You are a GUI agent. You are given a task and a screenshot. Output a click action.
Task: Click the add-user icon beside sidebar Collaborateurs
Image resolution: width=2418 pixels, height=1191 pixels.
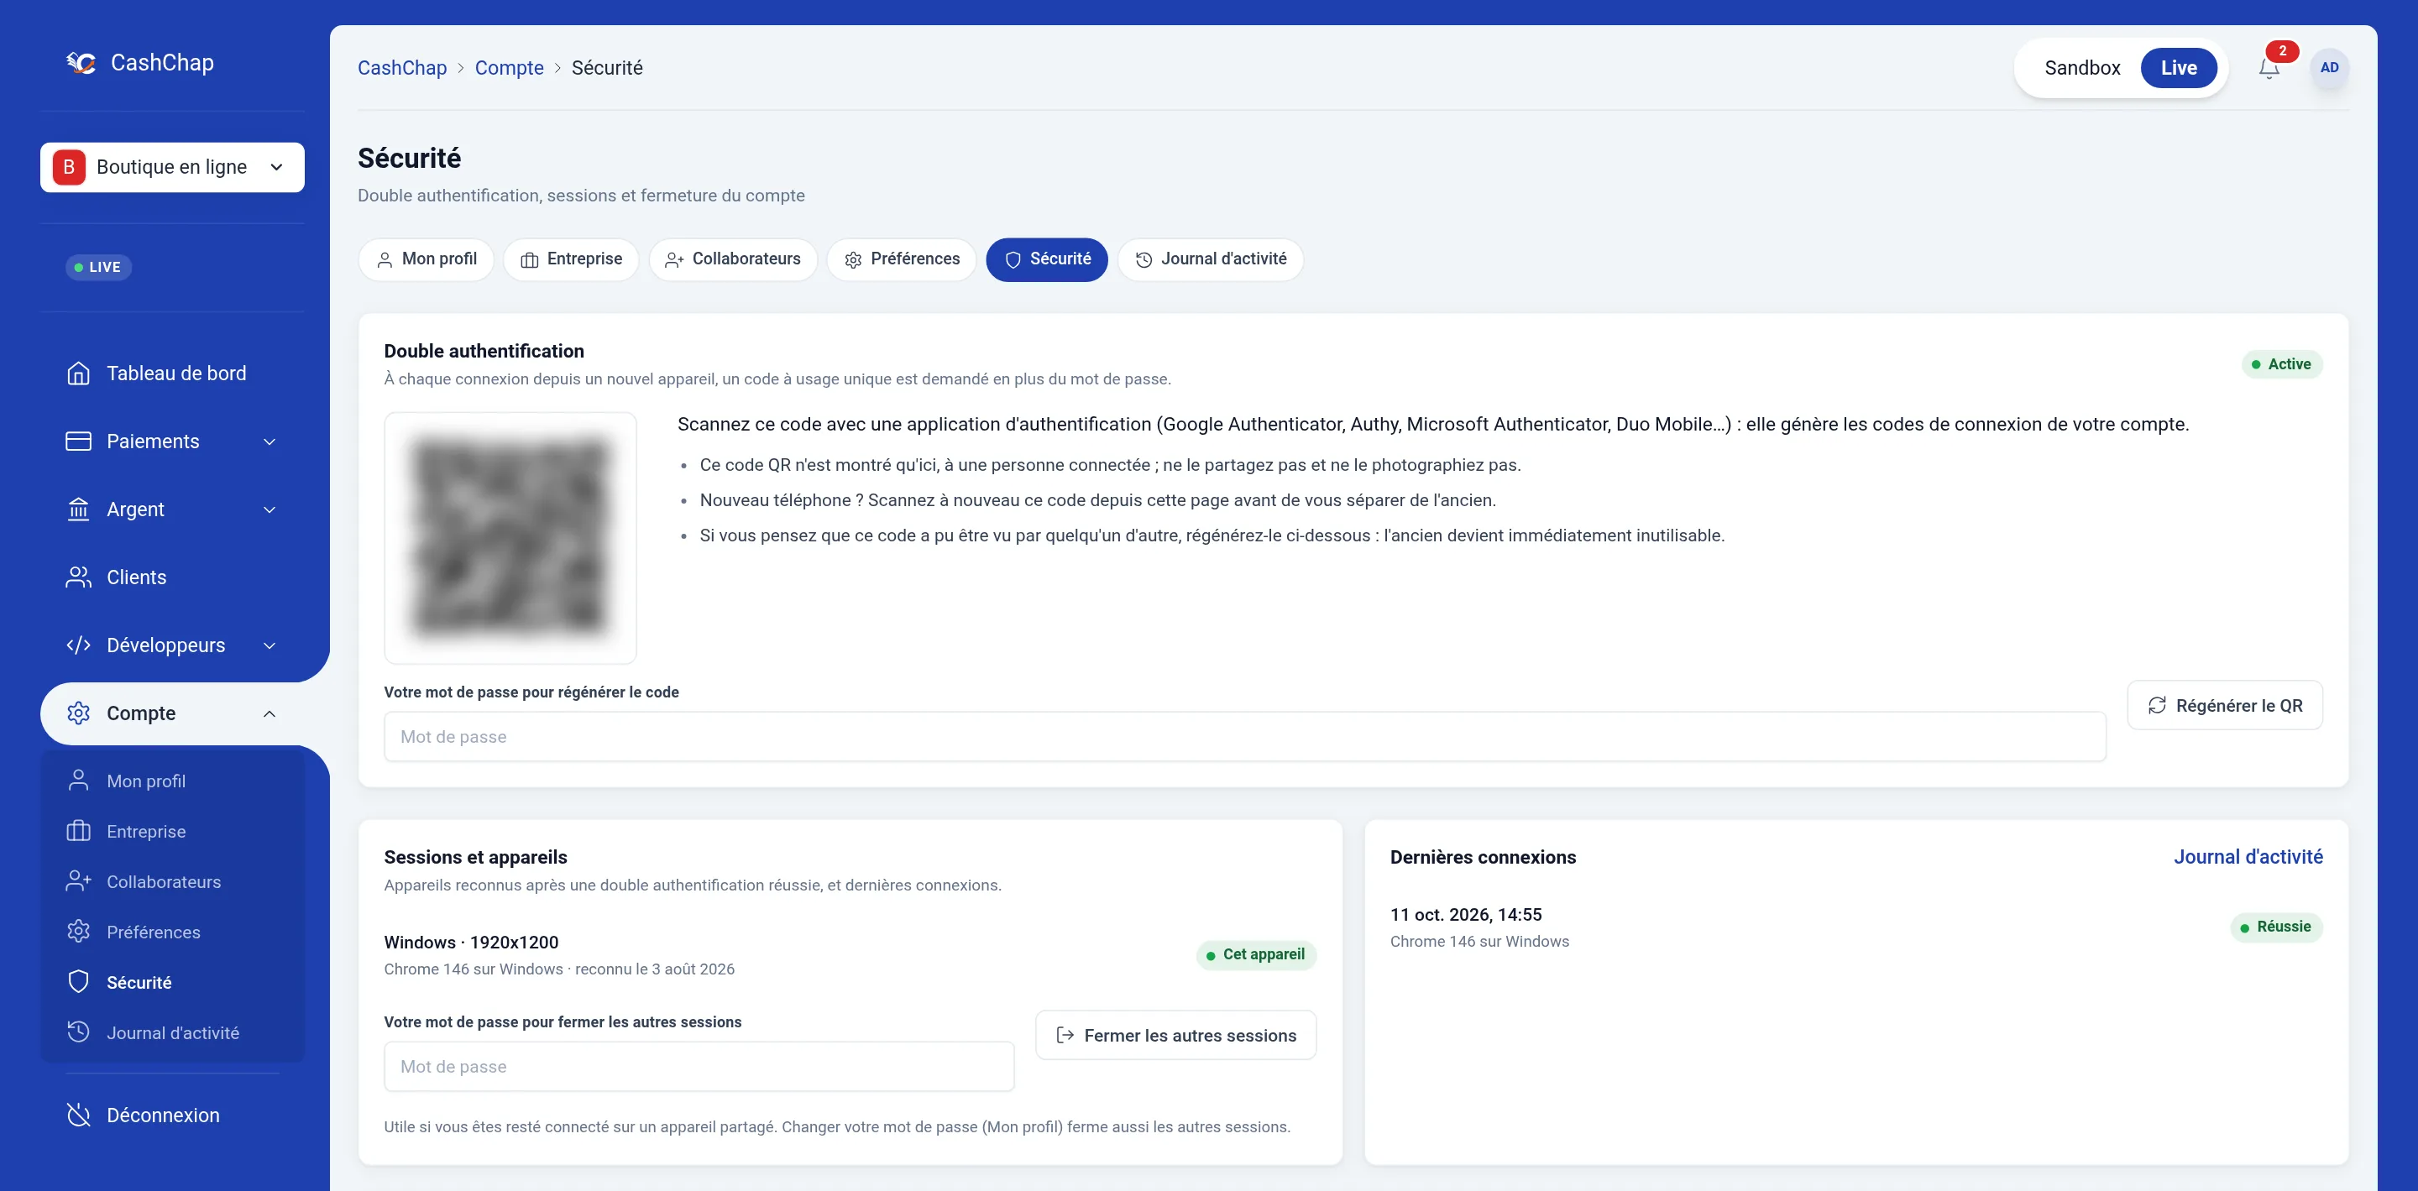79,881
